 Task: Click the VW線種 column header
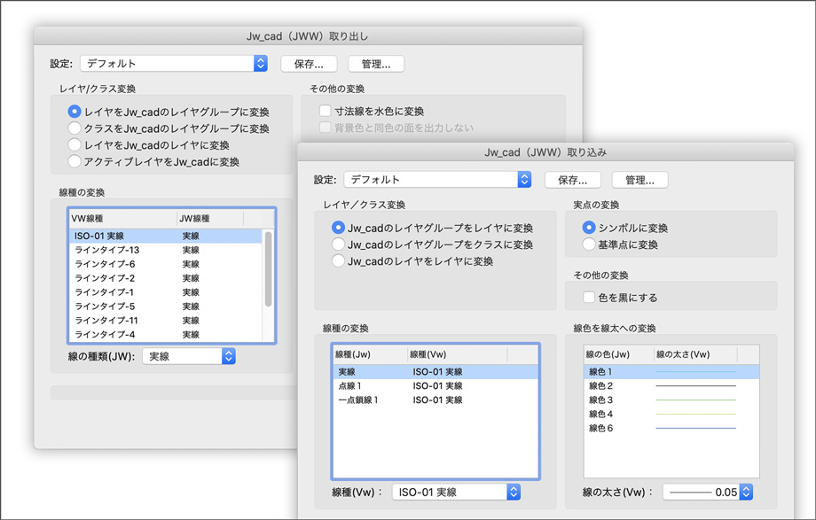[x=122, y=219]
